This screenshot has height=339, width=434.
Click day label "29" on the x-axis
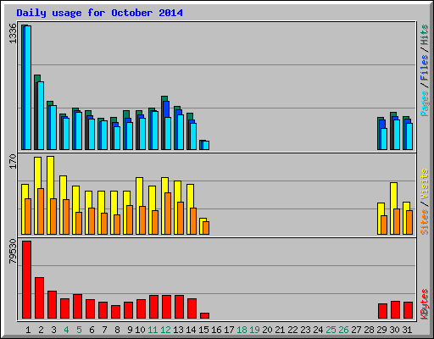[x=381, y=330]
